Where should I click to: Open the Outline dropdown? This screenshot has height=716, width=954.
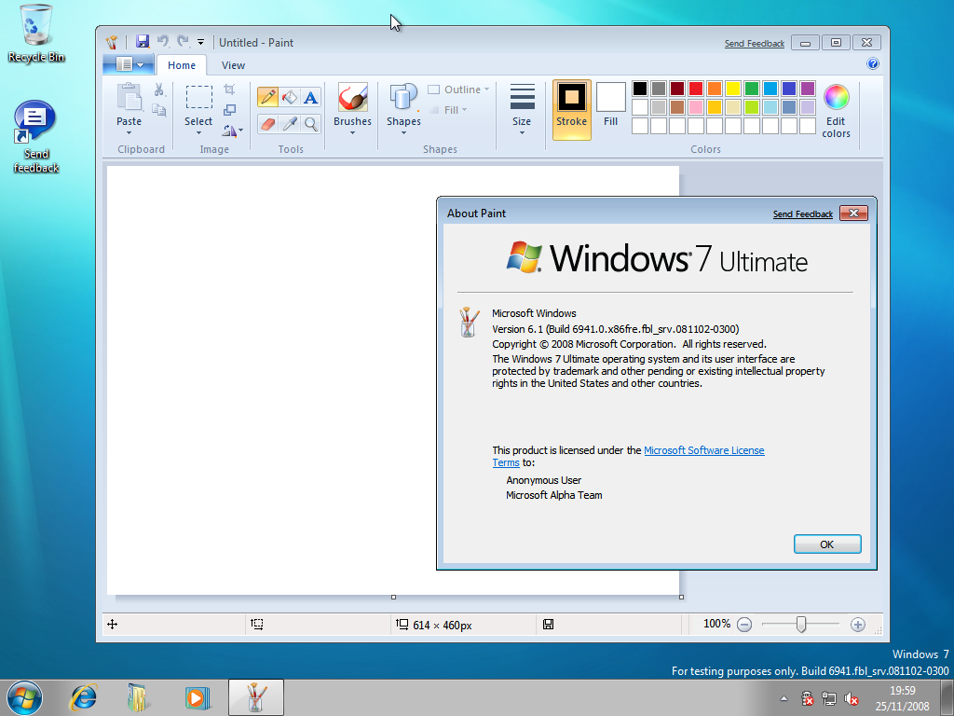tap(458, 89)
